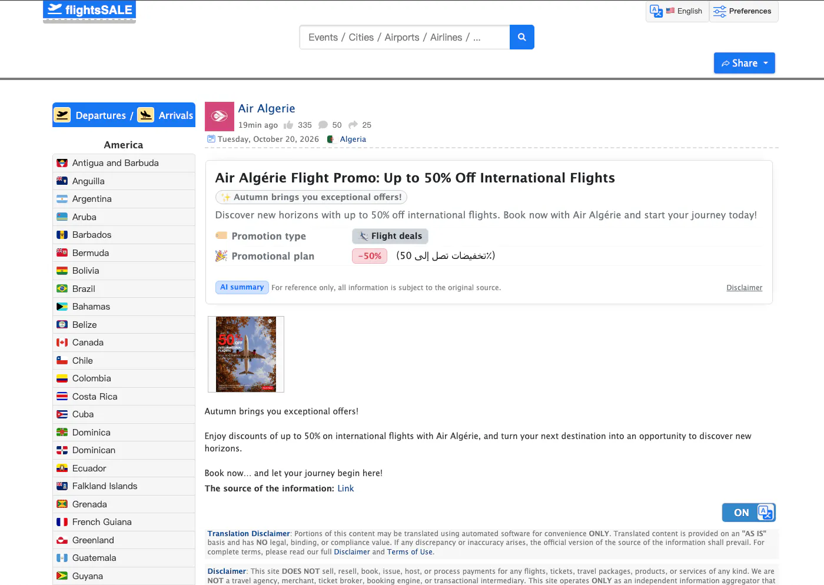The image size is (824, 585).
Task: Click the Air Algerie airline logo
Action: [x=220, y=117]
